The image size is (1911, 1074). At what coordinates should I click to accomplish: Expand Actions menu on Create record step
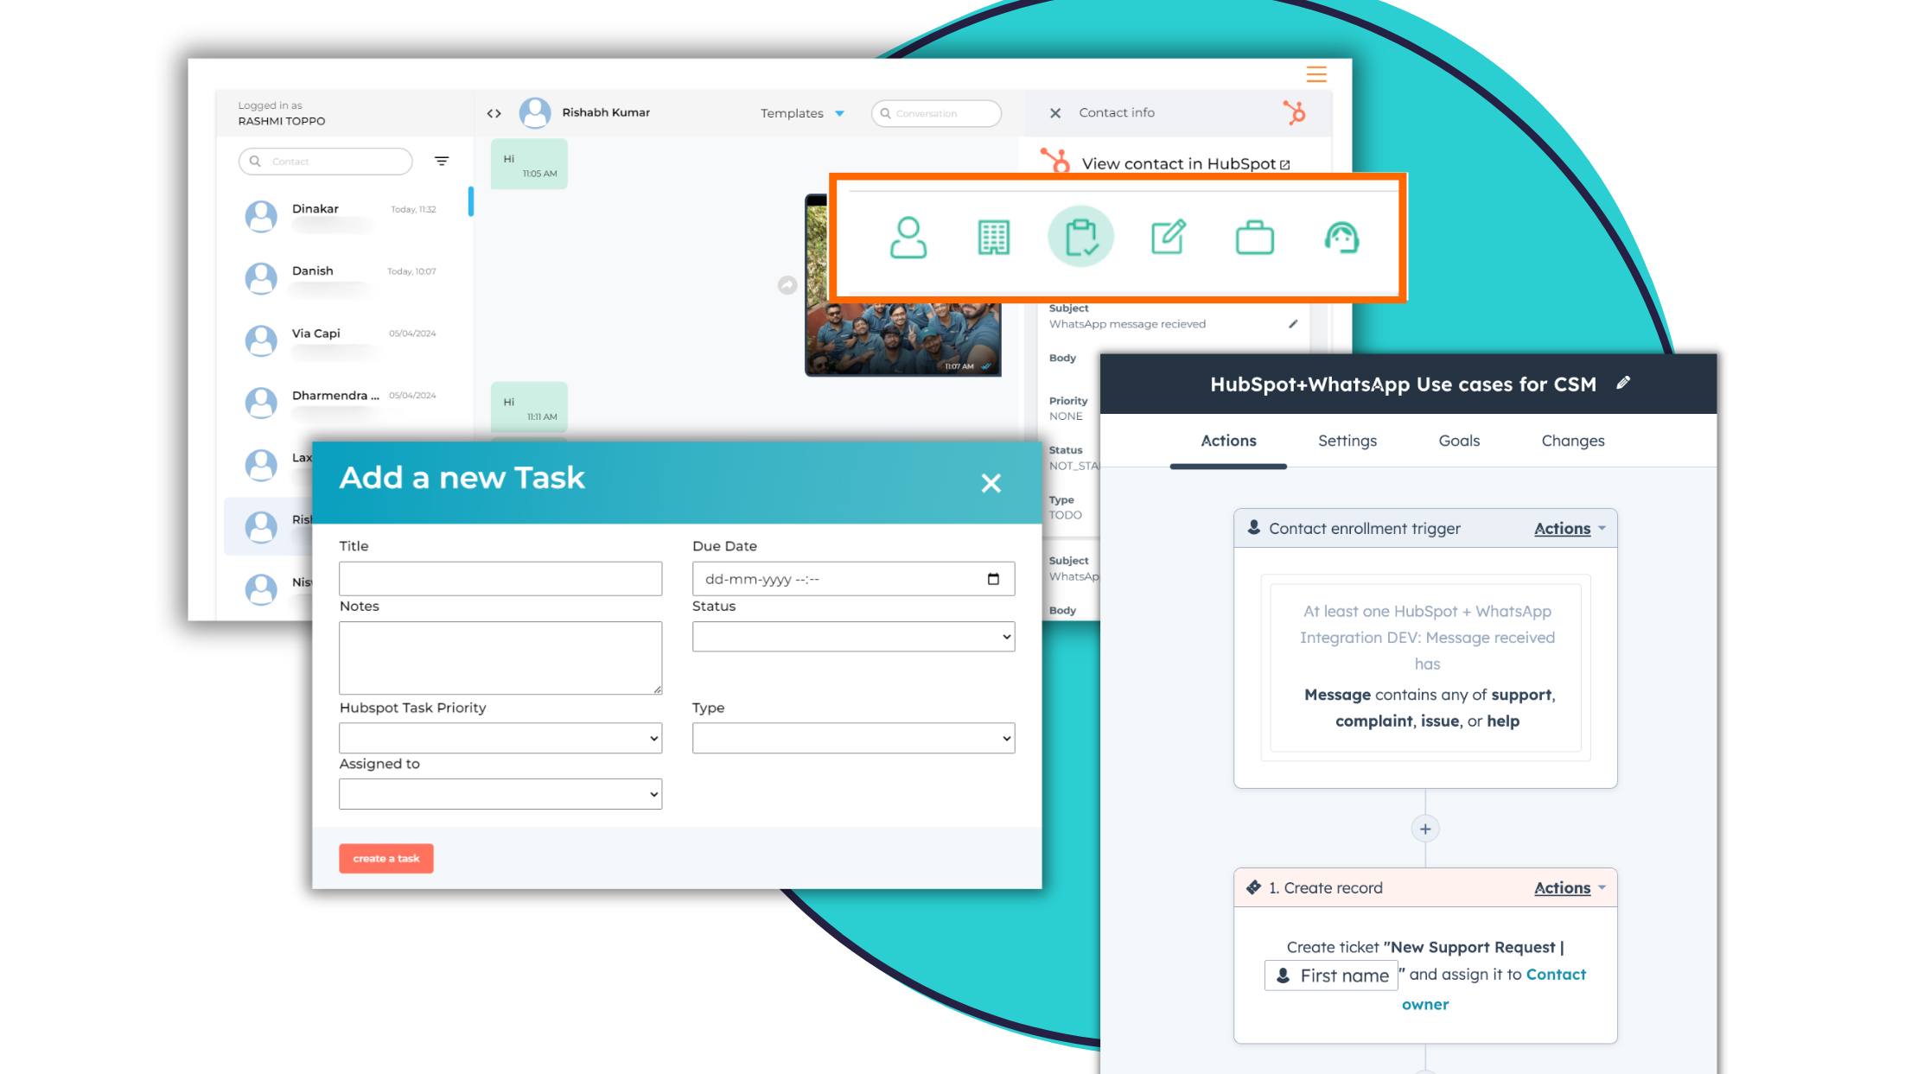[1570, 888]
